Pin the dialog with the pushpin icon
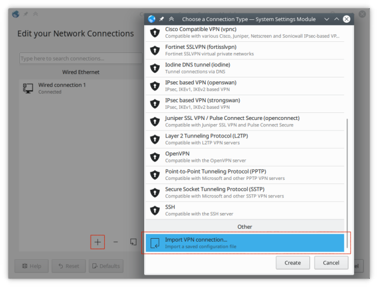The width and height of the screenshot is (378, 287). (162, 19)
